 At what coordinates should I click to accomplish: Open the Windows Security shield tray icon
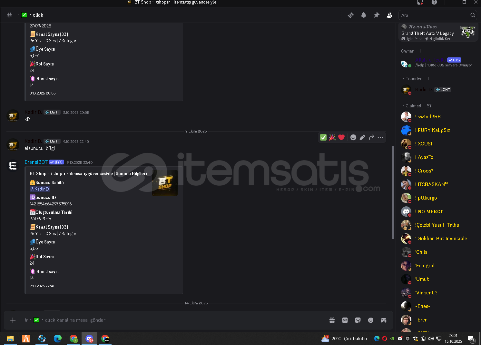(416, 339)
